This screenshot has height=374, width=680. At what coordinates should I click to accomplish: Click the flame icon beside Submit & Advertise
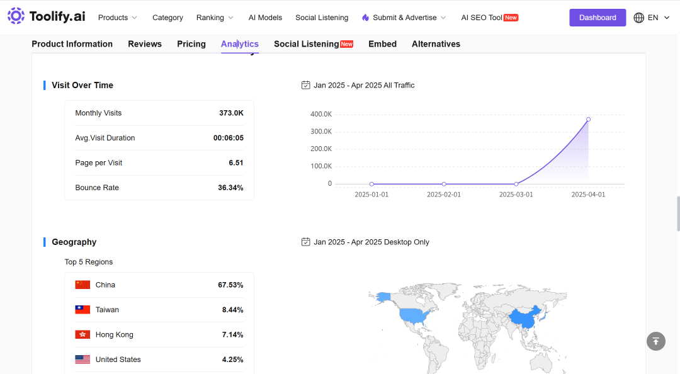pos(366,18)
